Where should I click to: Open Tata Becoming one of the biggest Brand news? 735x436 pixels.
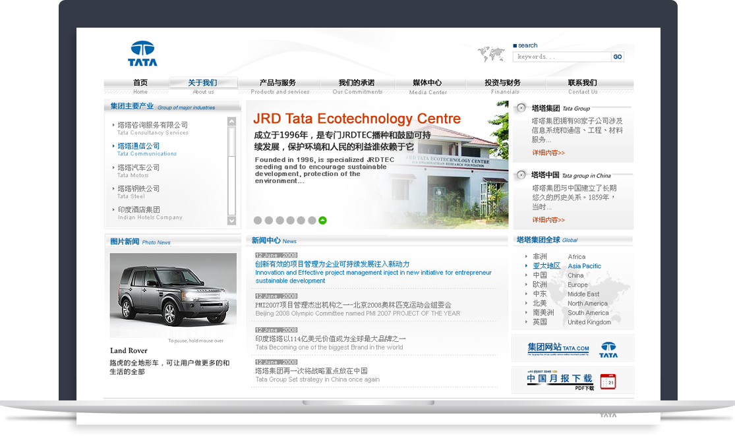click(x=330, y=342)
